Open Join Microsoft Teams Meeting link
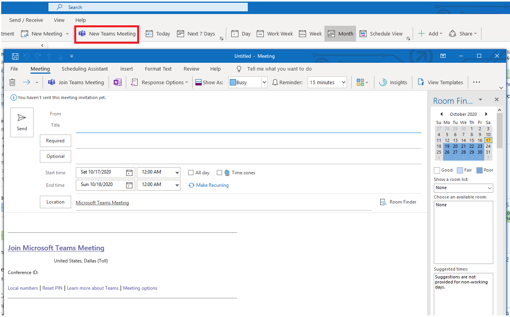 [56, 248]
